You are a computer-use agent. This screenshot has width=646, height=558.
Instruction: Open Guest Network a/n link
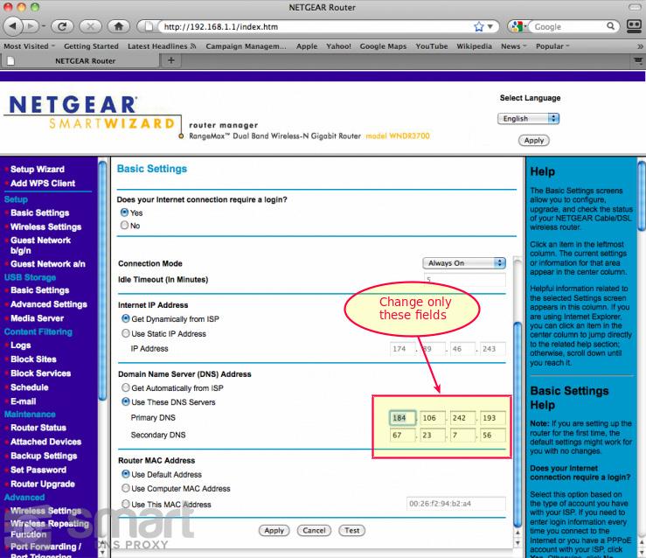coord(48,264)
